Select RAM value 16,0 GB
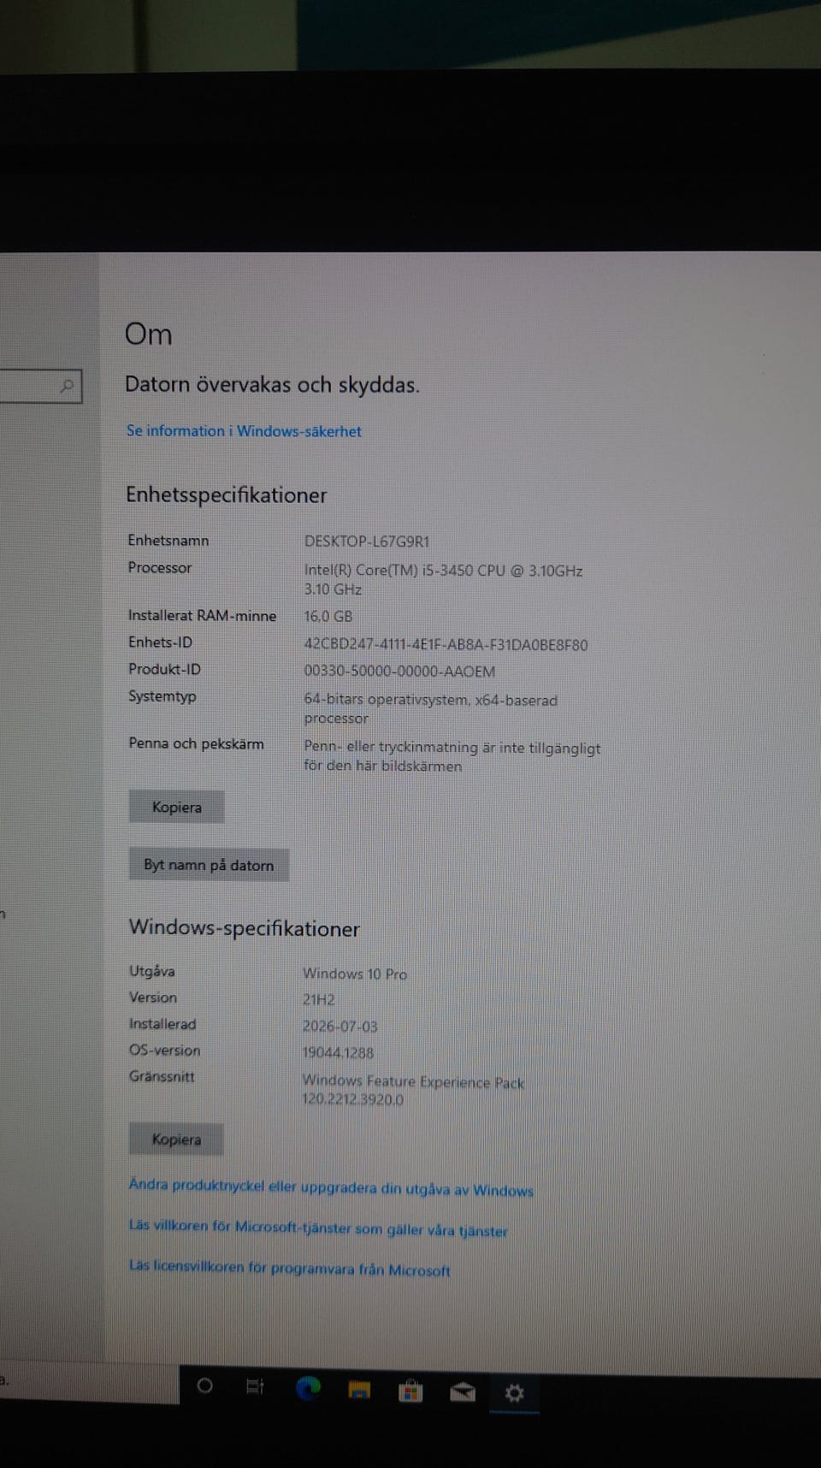Viewport: 821px width, 1468px height. (x=328, y=616)
